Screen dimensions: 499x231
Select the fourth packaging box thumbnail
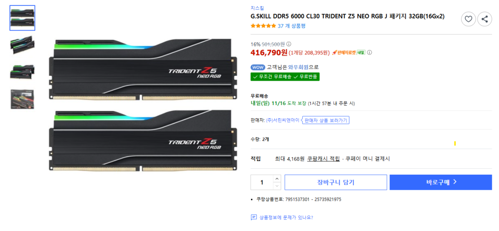(x=22, y=99)
